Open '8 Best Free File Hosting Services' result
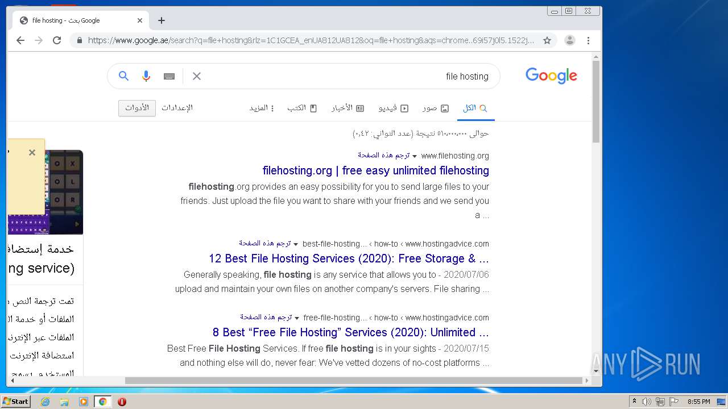The image size is (728, 409). pyautogui.click(x=350, y=332)
